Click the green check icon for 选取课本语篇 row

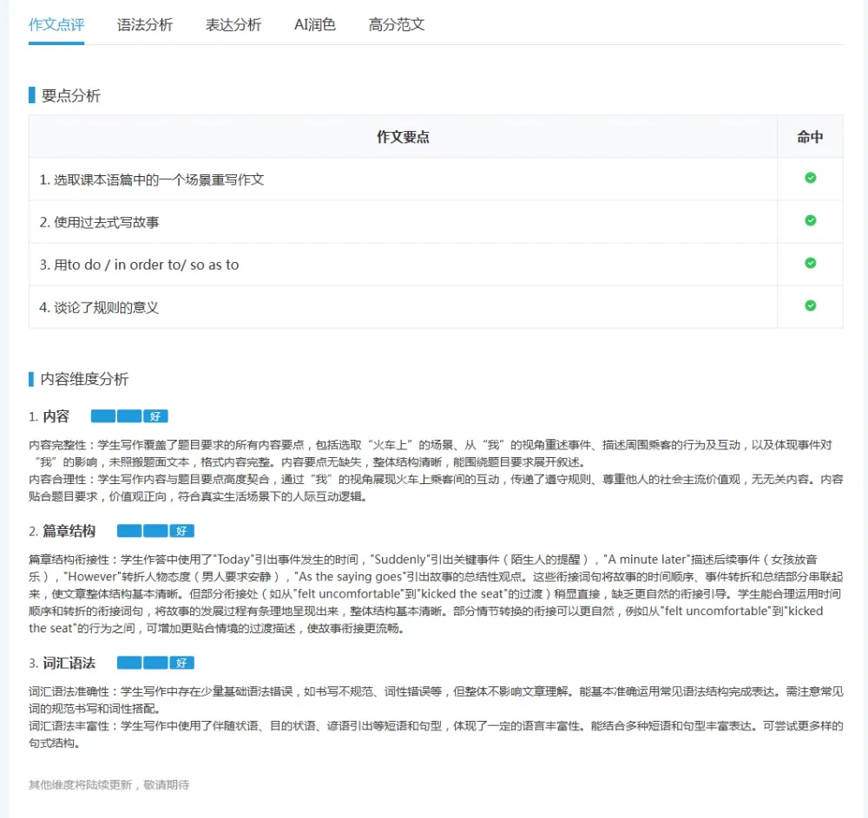810,178
